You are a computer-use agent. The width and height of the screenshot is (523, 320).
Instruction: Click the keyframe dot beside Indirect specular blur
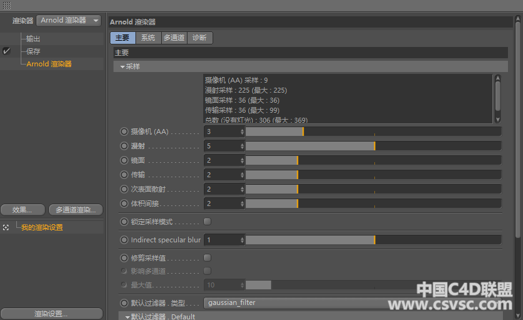click(124, 240)
